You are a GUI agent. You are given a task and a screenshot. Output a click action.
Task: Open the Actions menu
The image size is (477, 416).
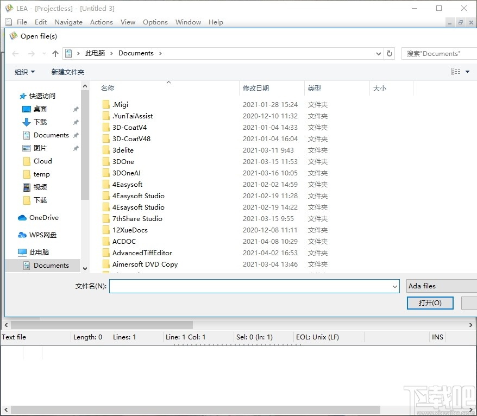[x=101, y=22]
